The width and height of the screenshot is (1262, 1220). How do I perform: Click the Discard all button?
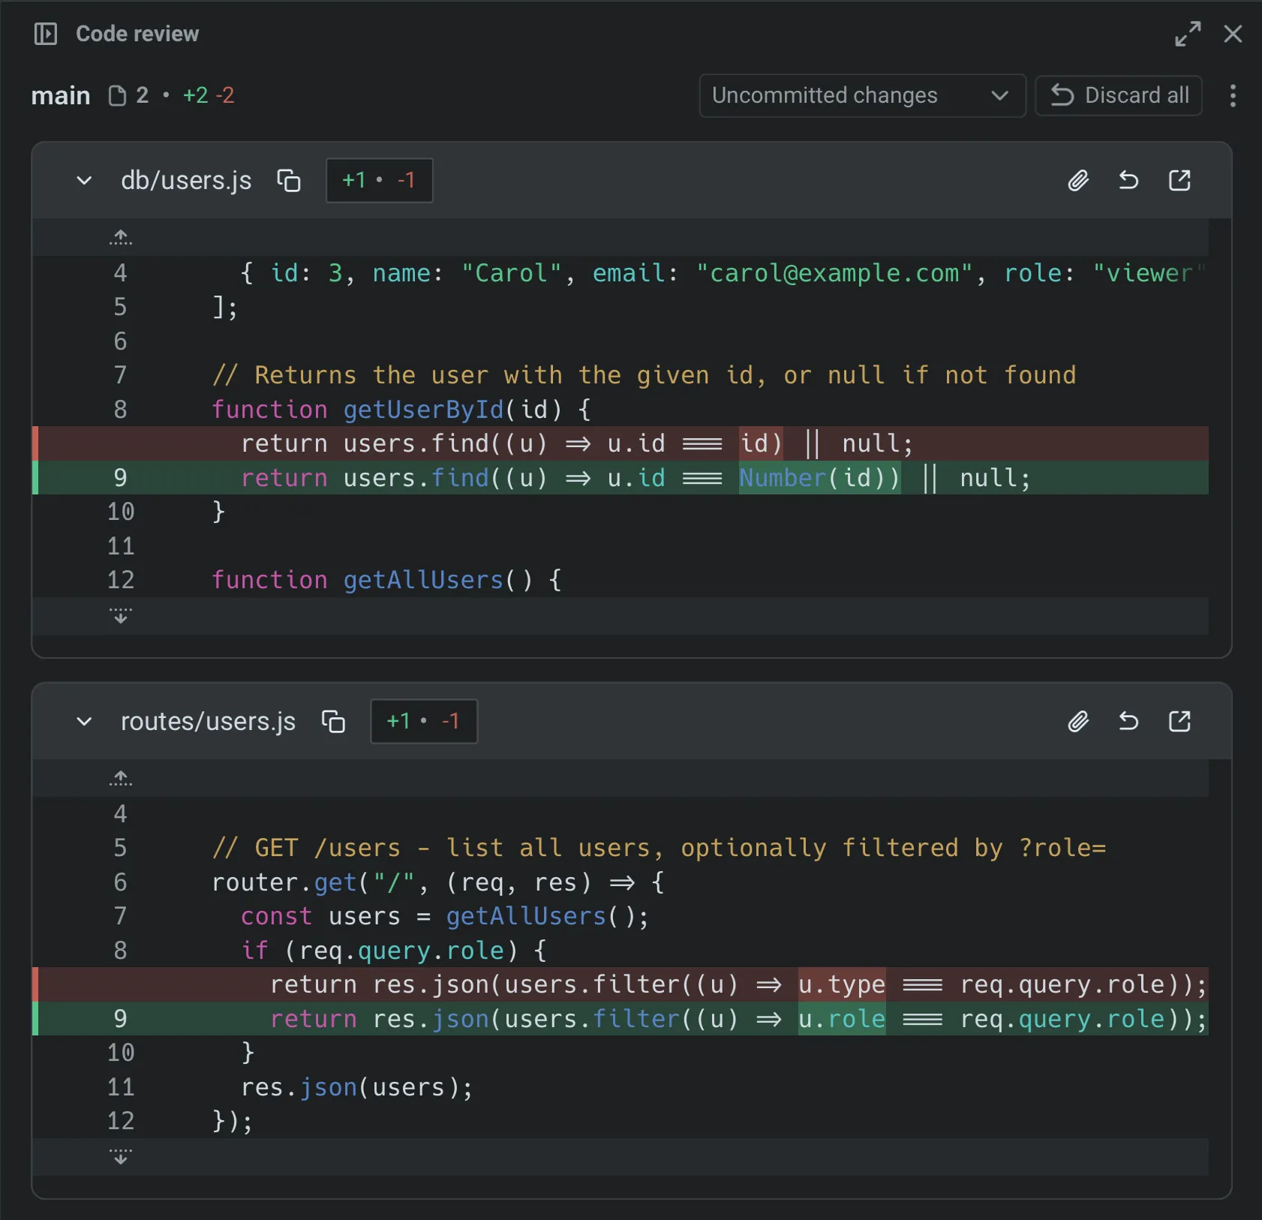[x=1119, y=95]
